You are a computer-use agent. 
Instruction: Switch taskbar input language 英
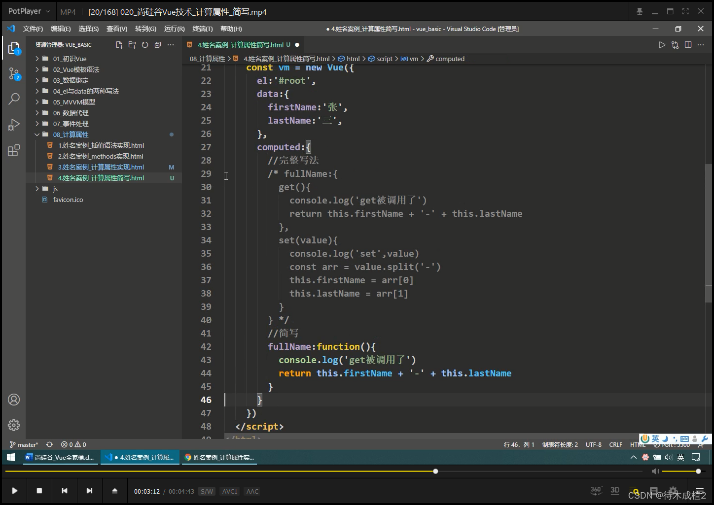click(681, 457)
